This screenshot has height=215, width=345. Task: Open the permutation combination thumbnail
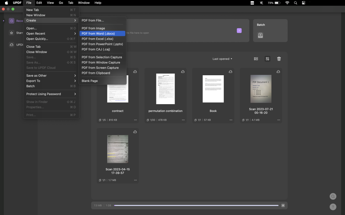pyautogui.click(x=165, y=89)
